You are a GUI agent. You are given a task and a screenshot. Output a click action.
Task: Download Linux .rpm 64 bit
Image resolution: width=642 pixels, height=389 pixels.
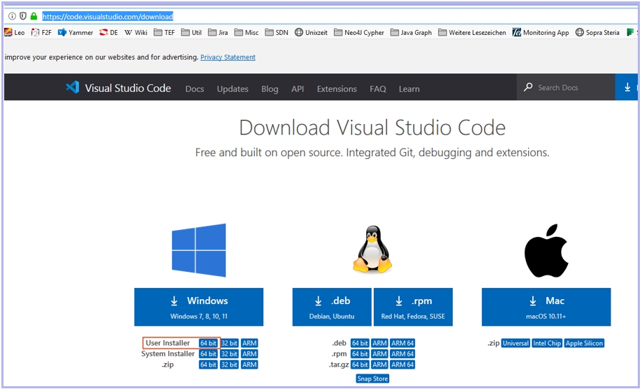click(360, 354)
